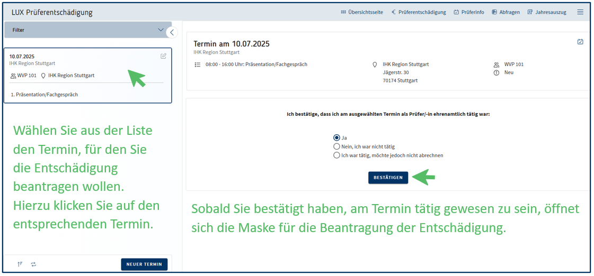Click the address text 'Jägerstr. 30'
This screenshot has height=276, width=594.
click(395, 72)
